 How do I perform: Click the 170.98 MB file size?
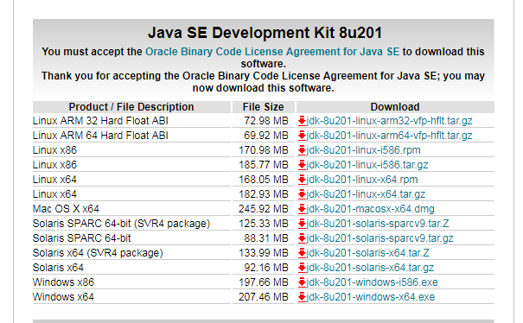263,150
